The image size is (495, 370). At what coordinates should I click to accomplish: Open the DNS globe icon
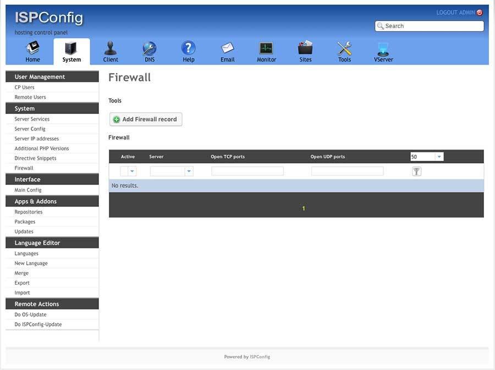coord(149,48)
